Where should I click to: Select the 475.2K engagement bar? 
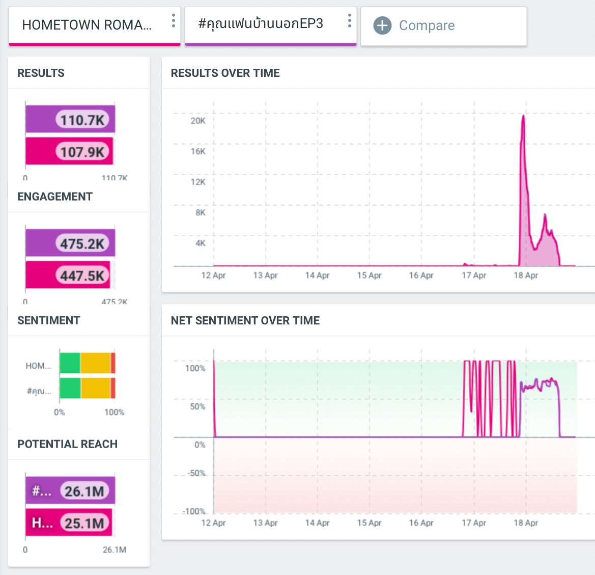70,242
